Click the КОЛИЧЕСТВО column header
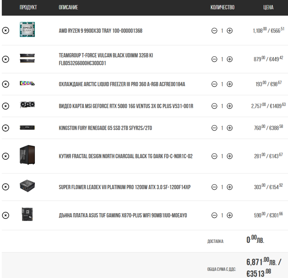The width and height of the screenshot is (288, 278). 222,7
